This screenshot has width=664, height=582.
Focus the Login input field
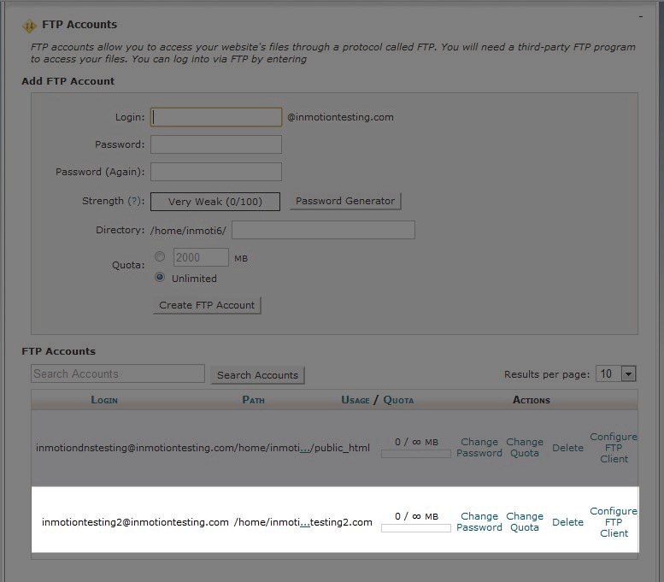[216, 117]
